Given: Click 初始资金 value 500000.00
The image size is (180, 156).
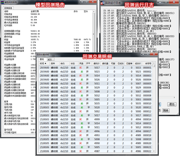Looking at the screenshot, I should 35,14.
